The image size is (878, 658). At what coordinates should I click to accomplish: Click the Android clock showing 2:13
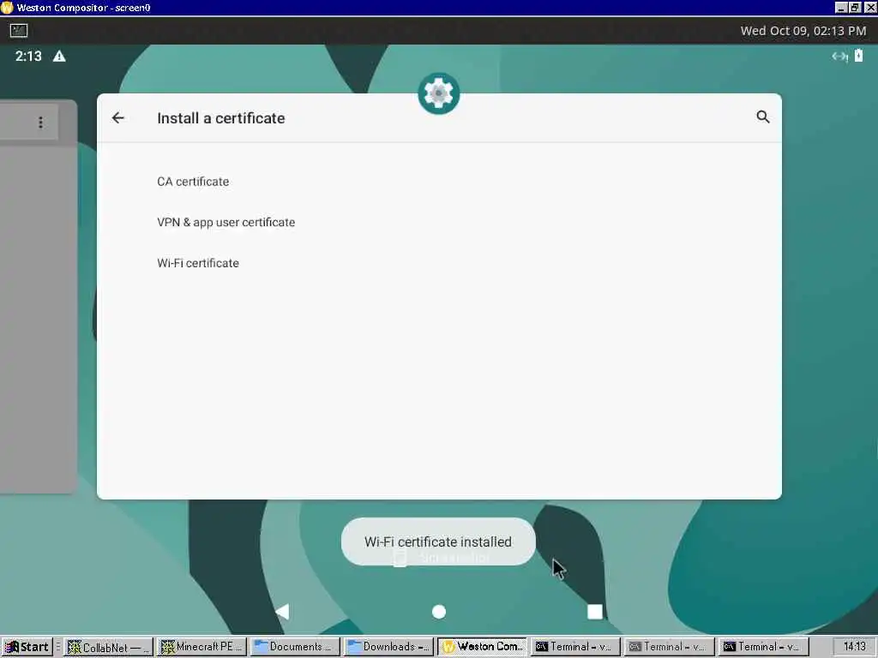click(28, 56)
